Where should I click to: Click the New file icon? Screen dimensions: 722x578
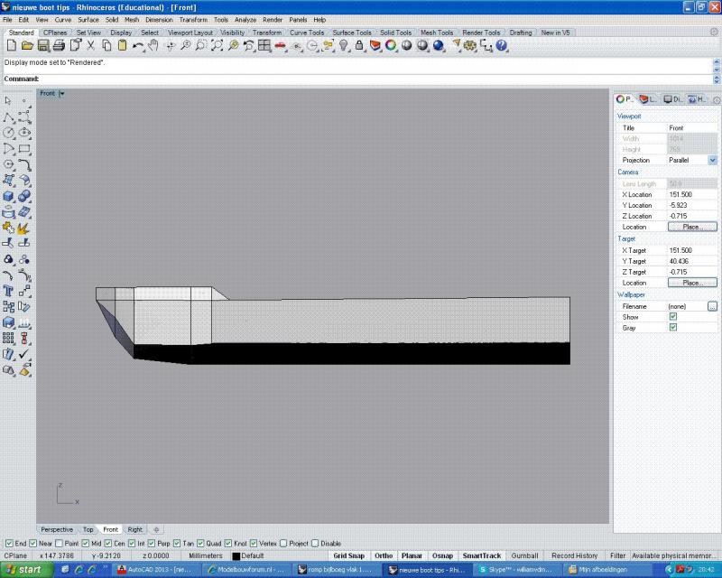12,45
